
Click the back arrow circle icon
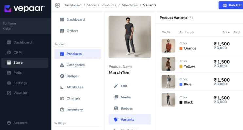pos(57,5)
